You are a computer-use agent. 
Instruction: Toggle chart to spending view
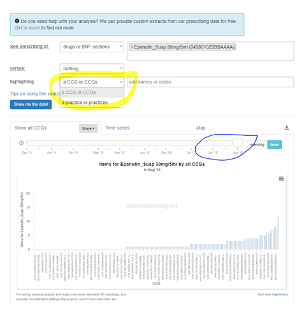coord(257,145)
